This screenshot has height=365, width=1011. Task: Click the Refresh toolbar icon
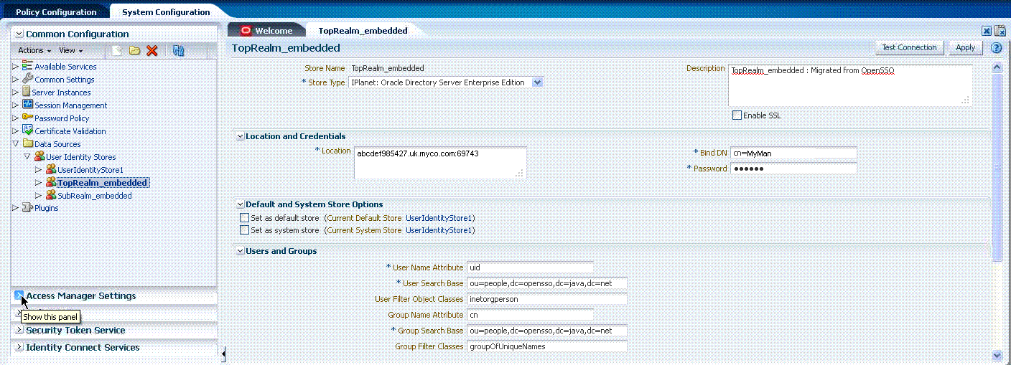[179, 50]
